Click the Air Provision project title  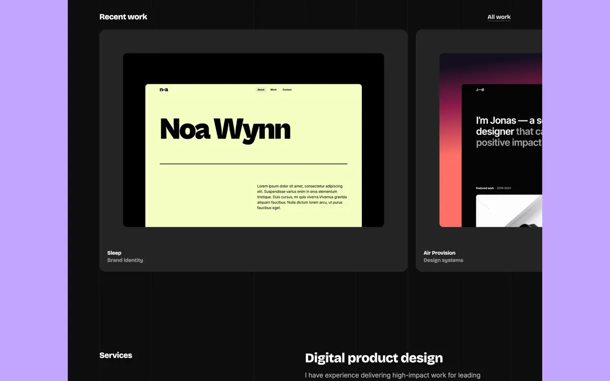point(439,252)
